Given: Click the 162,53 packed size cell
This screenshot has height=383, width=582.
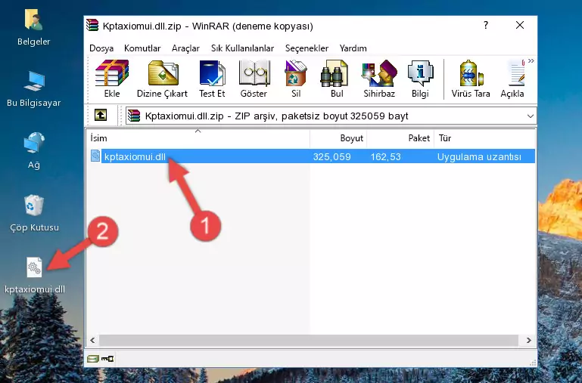Looking at the screenshot, I should [386, 156].
